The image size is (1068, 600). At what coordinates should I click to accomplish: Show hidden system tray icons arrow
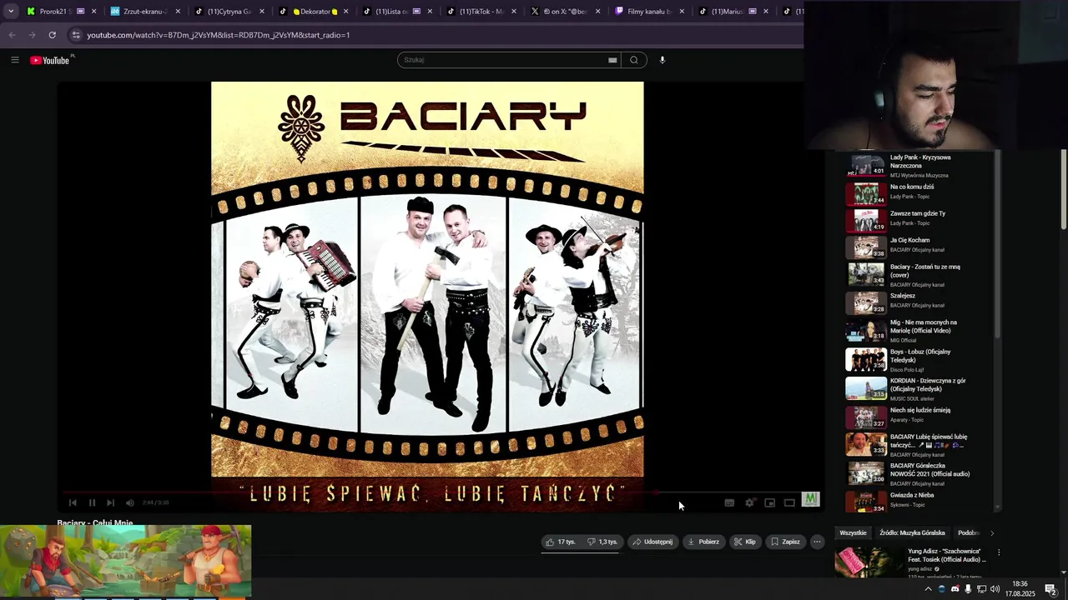(928, 589)
